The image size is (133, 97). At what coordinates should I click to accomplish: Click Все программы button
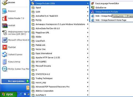tap(15, 81)
